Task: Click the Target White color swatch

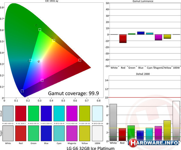Action: (x=8, y=133)
